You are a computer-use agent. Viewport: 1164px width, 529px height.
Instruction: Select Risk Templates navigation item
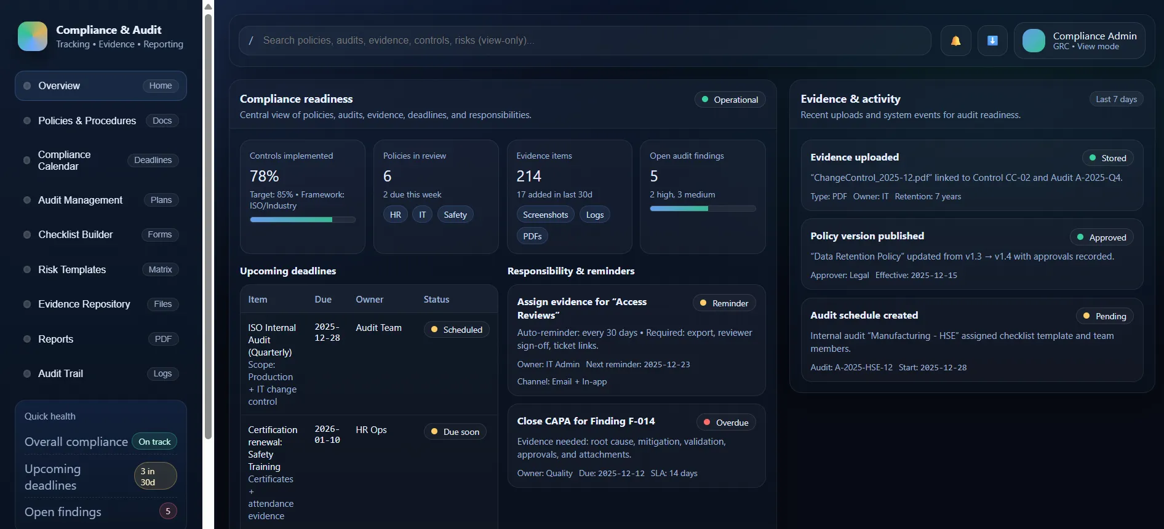(x=101, y=270)
